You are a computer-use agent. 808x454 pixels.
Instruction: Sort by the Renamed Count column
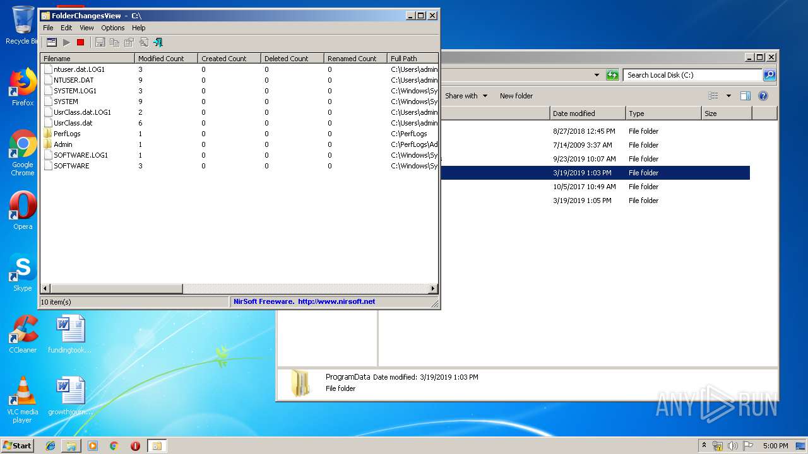click(356, 58)
